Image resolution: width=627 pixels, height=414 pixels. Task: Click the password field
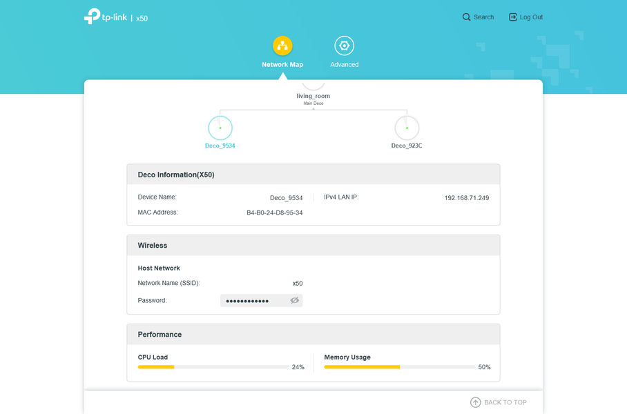coord(261,301)
